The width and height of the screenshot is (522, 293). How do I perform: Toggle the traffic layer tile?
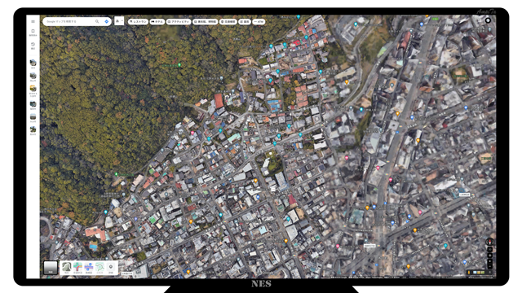pyautogui.click(x=77, y=267)
